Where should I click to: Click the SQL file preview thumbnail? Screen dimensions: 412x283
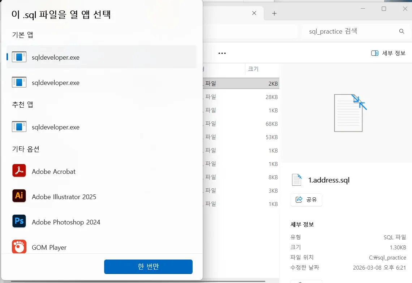point(348,112)
